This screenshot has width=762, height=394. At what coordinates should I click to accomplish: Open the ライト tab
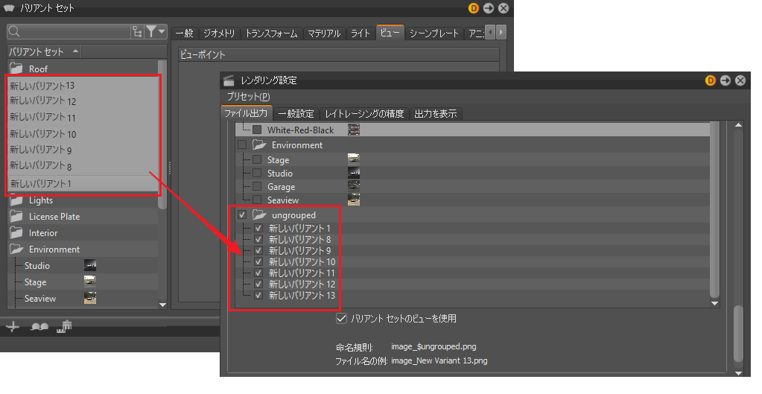361,33
